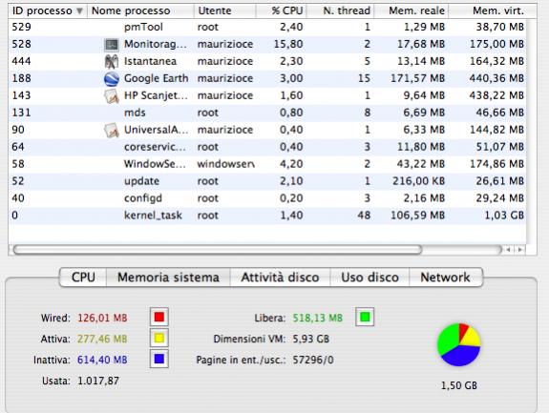The height and width of the screenshot is (413, 549).
Task: Click the yellow Attiva color swatch
Action: pyautogui.click(x=159, y=339)
